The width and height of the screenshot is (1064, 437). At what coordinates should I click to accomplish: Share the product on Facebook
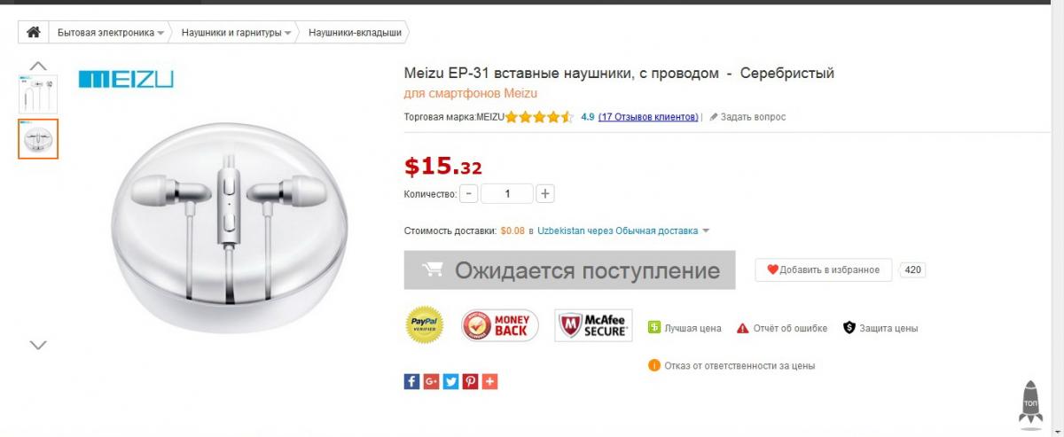tap(411, 381)
